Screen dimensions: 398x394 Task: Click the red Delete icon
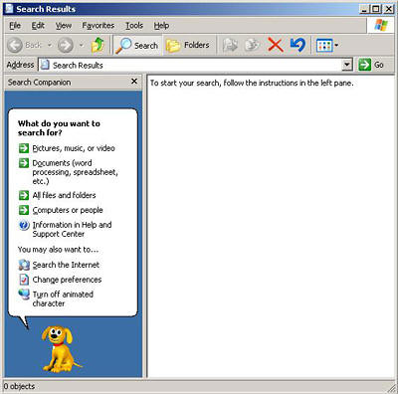point(276,45)
